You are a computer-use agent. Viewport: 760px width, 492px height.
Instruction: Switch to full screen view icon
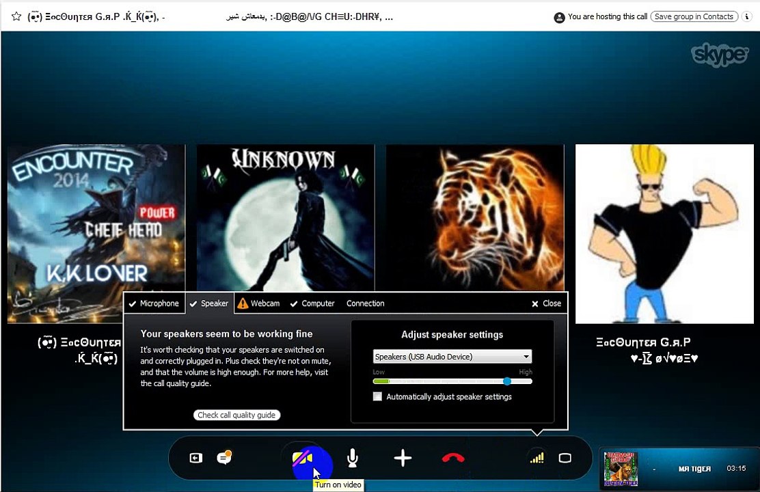[x=565, y=458]
